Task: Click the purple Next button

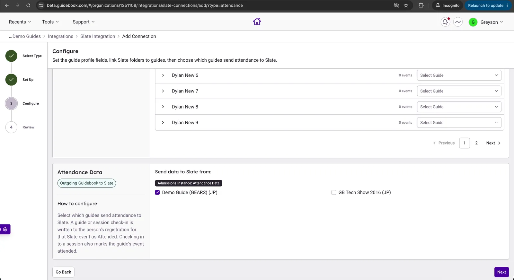Action: pyautogui.click(x=501, y=272)
